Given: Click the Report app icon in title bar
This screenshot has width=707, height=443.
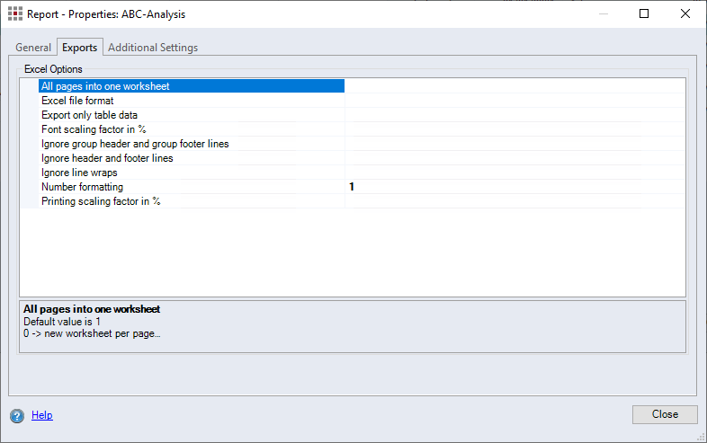Looking at the screenshot, I should [x=14, y=14].
